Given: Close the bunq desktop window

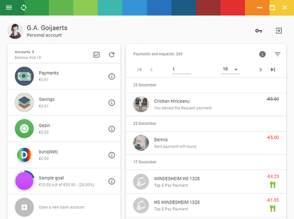Looking at the screenshot, I should [x=285, y=8].
